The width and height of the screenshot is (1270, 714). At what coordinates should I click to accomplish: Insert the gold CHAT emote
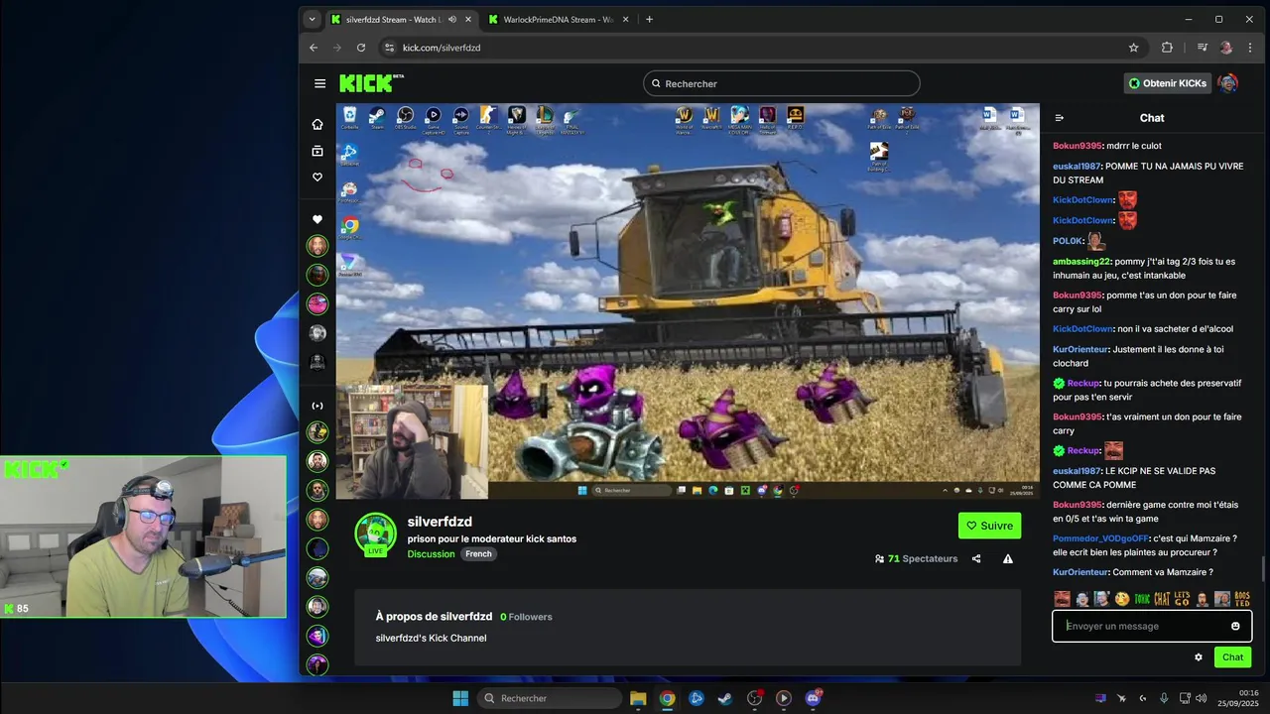tap(1162, 599)
